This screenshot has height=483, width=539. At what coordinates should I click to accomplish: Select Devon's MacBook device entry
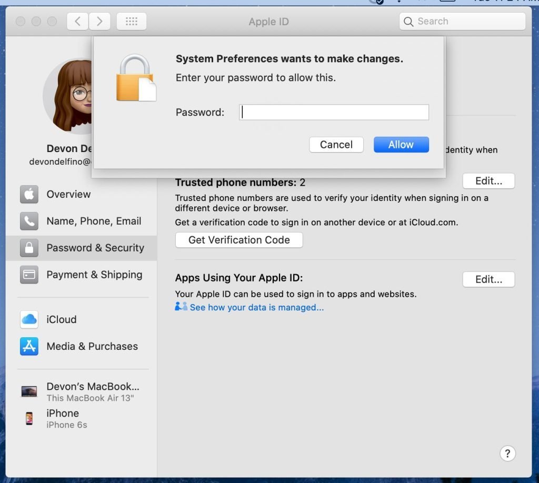point(81,391)
